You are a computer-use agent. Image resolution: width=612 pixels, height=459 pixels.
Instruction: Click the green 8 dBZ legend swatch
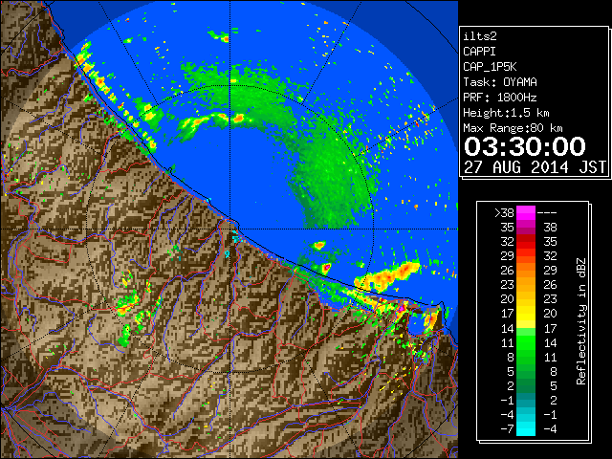coord(526,357)
